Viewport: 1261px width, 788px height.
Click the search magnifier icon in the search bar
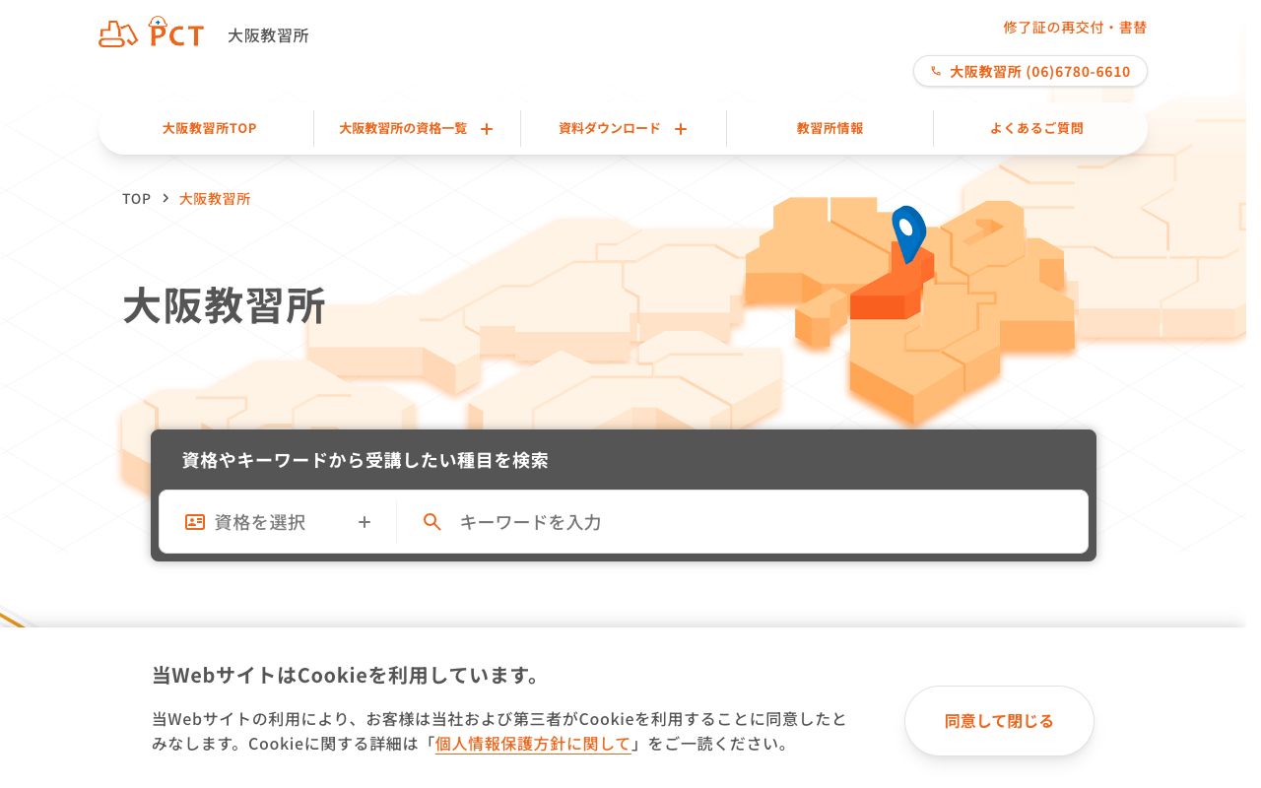pos(432,522)
